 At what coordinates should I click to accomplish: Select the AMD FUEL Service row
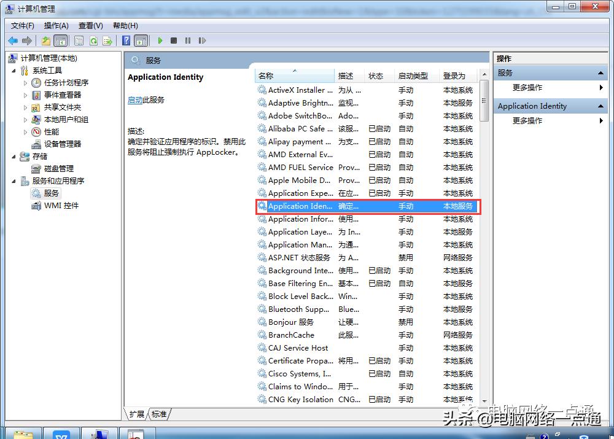click(x=367, y=168)
